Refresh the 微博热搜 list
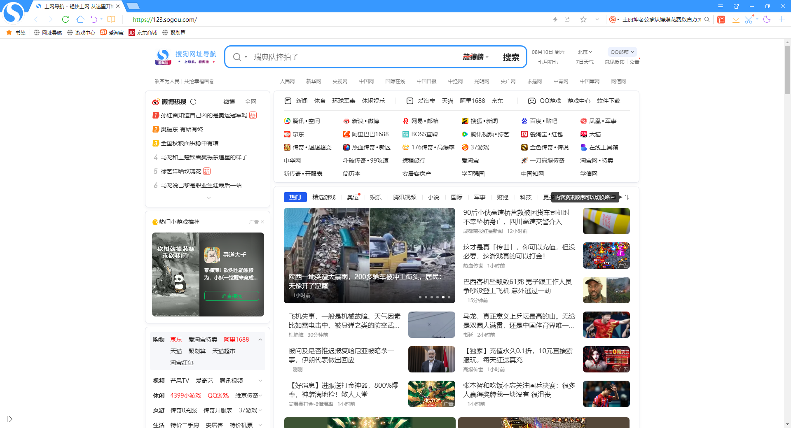 click(x=194, y=102)
